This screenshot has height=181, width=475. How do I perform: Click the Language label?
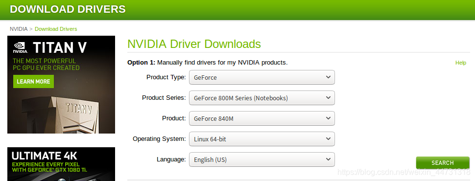click(x=171, y=159)
